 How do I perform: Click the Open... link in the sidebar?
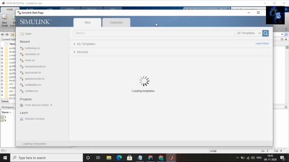[x=28, y=34]
